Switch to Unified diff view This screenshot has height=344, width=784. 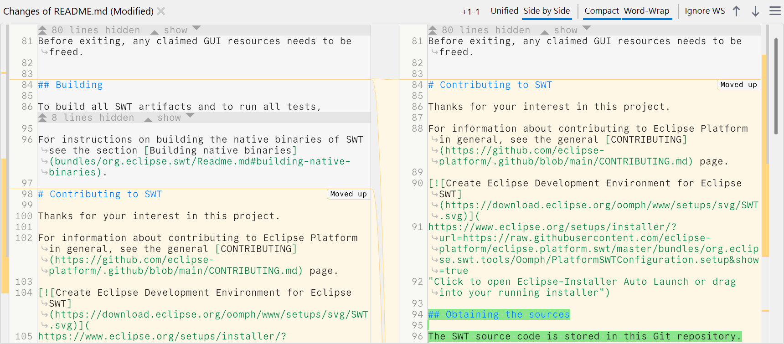point(504,11)
